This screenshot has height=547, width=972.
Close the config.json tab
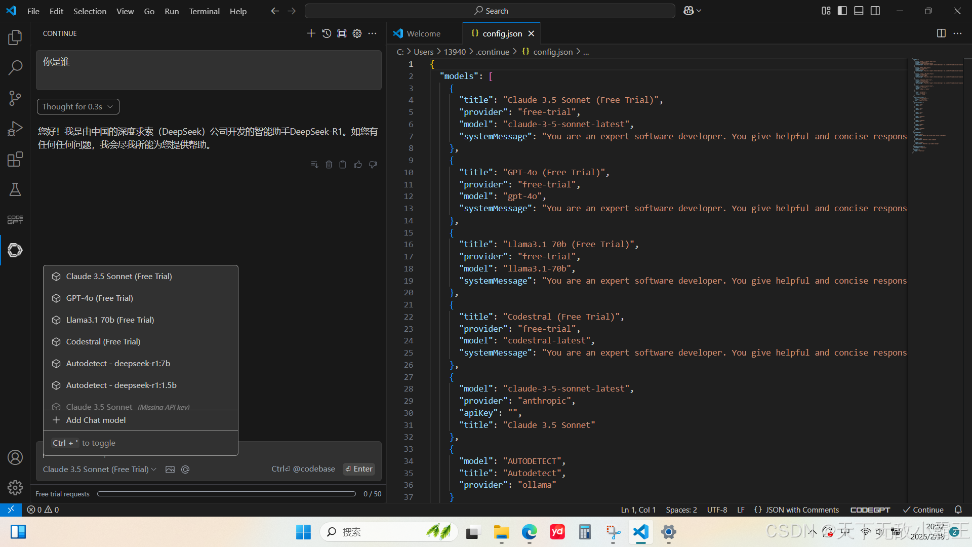coord(531,33)
